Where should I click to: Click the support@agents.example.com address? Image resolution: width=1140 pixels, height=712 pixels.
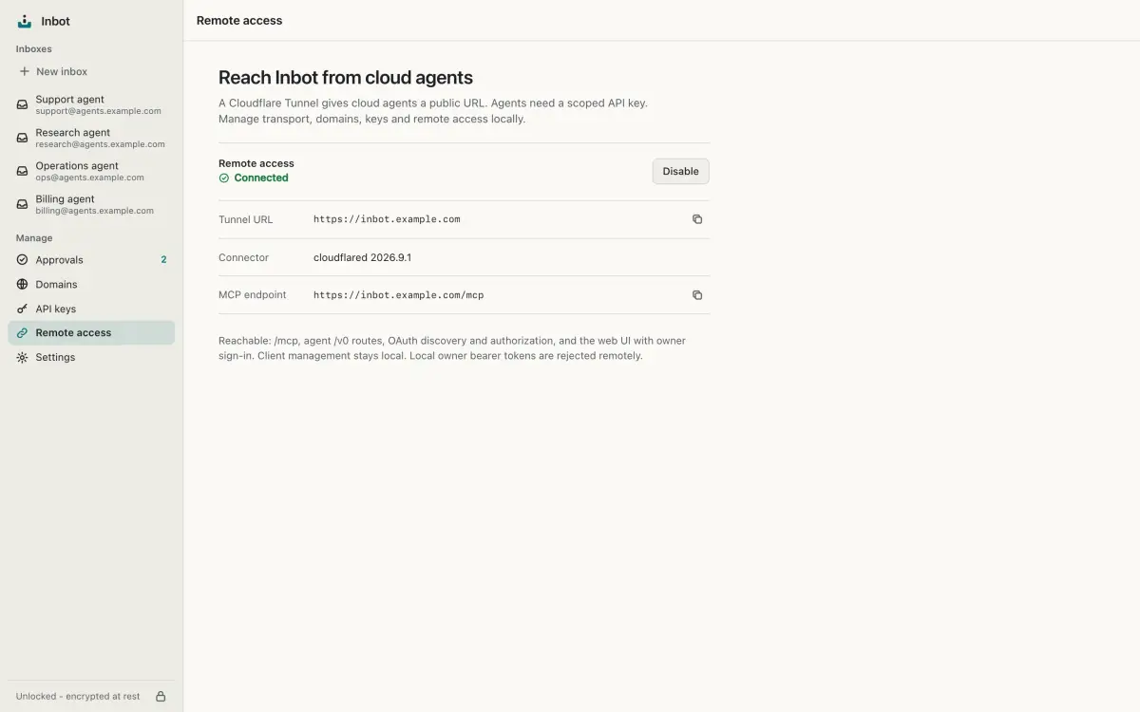pyautogui.click(x=99, y=111)
